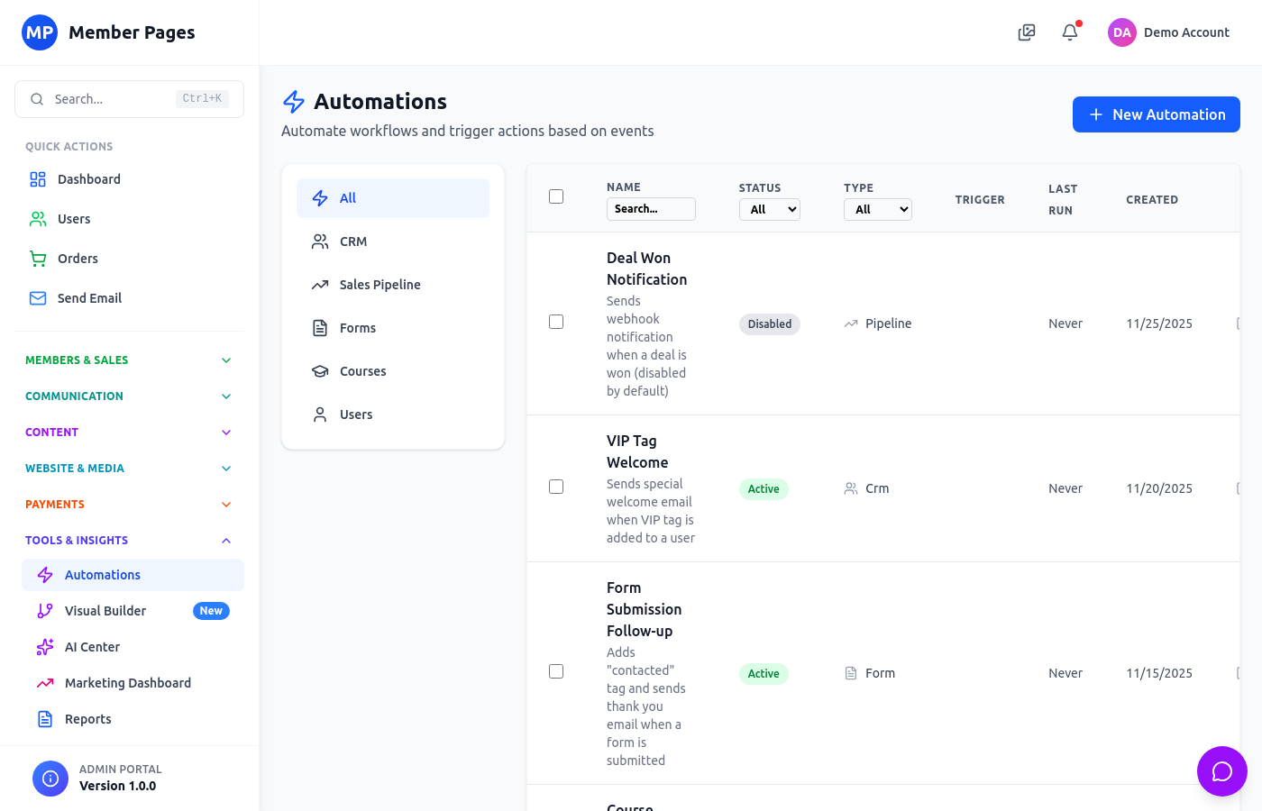The height and width of the screenshot is (811, 1262).
Task: Click the Visual Builder branch icon
Action: [x=44, y=610]
